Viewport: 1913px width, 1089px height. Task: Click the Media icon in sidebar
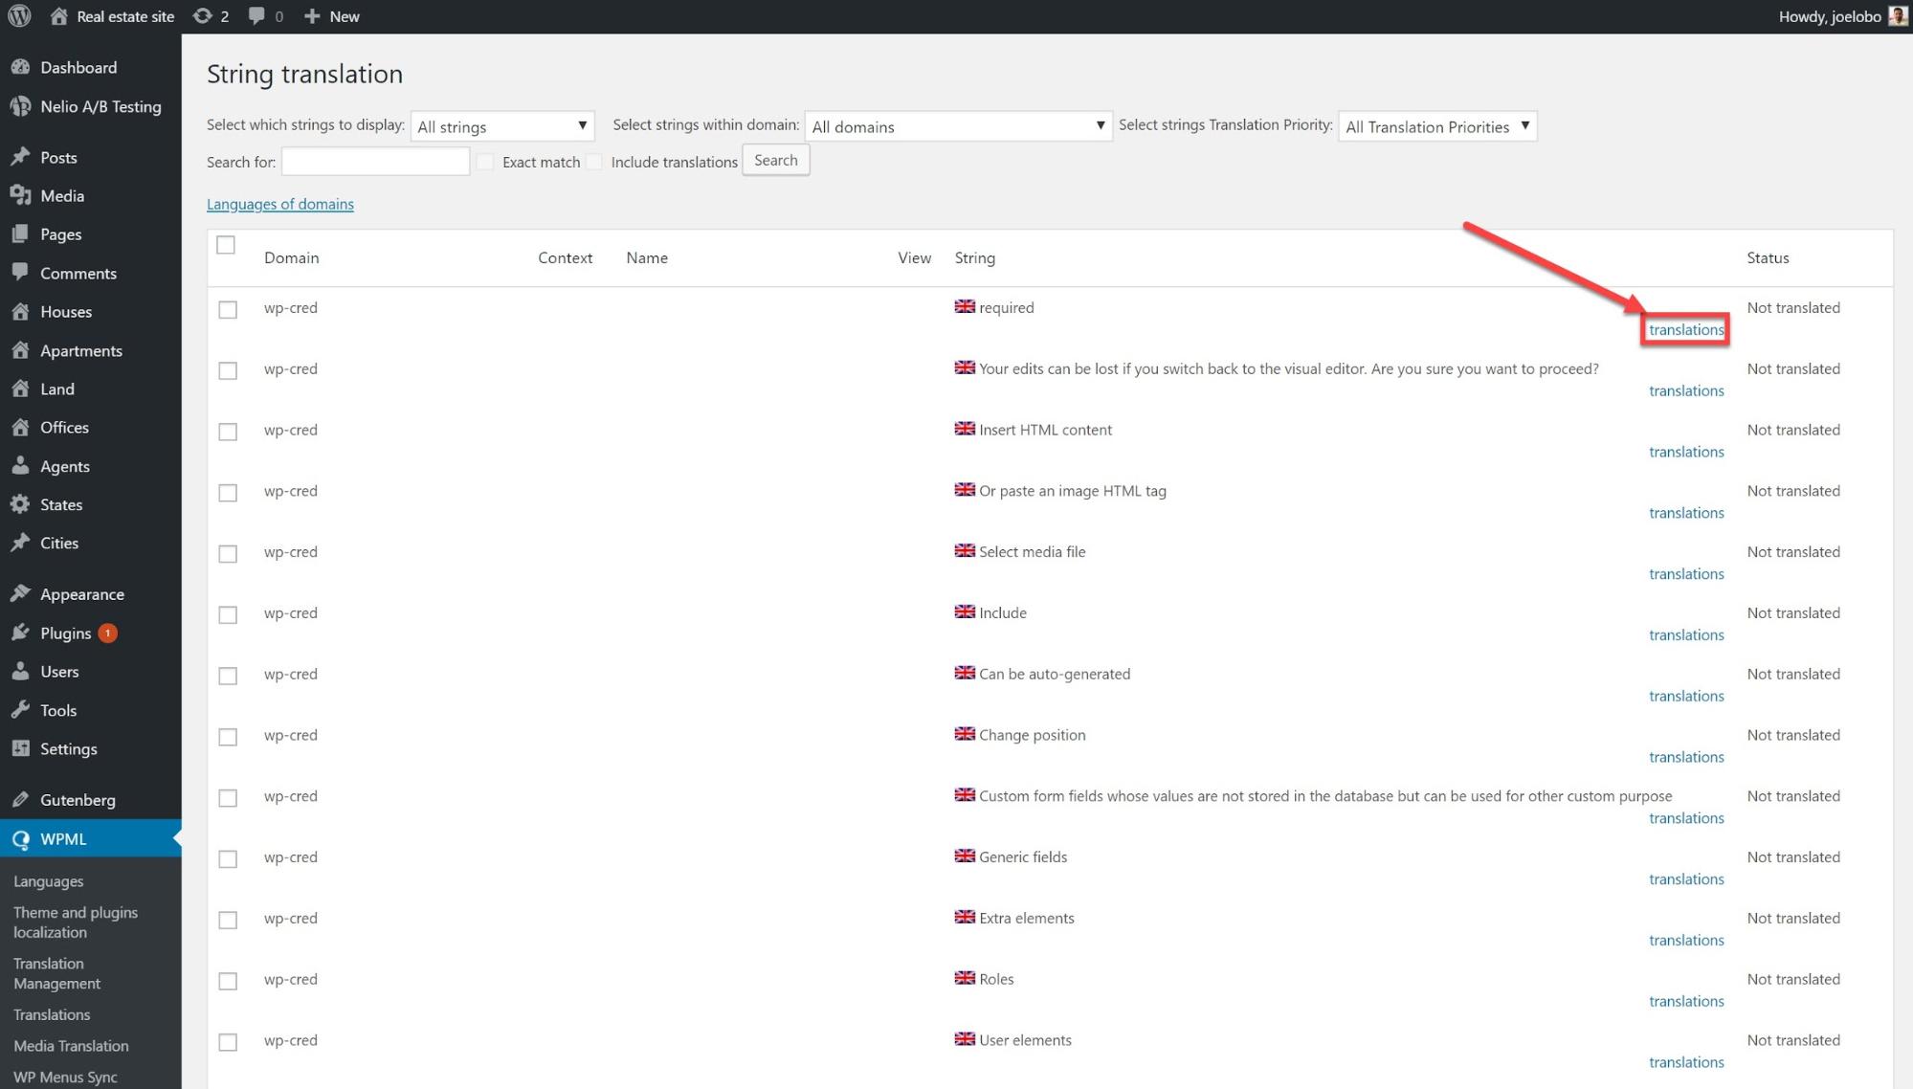click(x=20, y=195)
